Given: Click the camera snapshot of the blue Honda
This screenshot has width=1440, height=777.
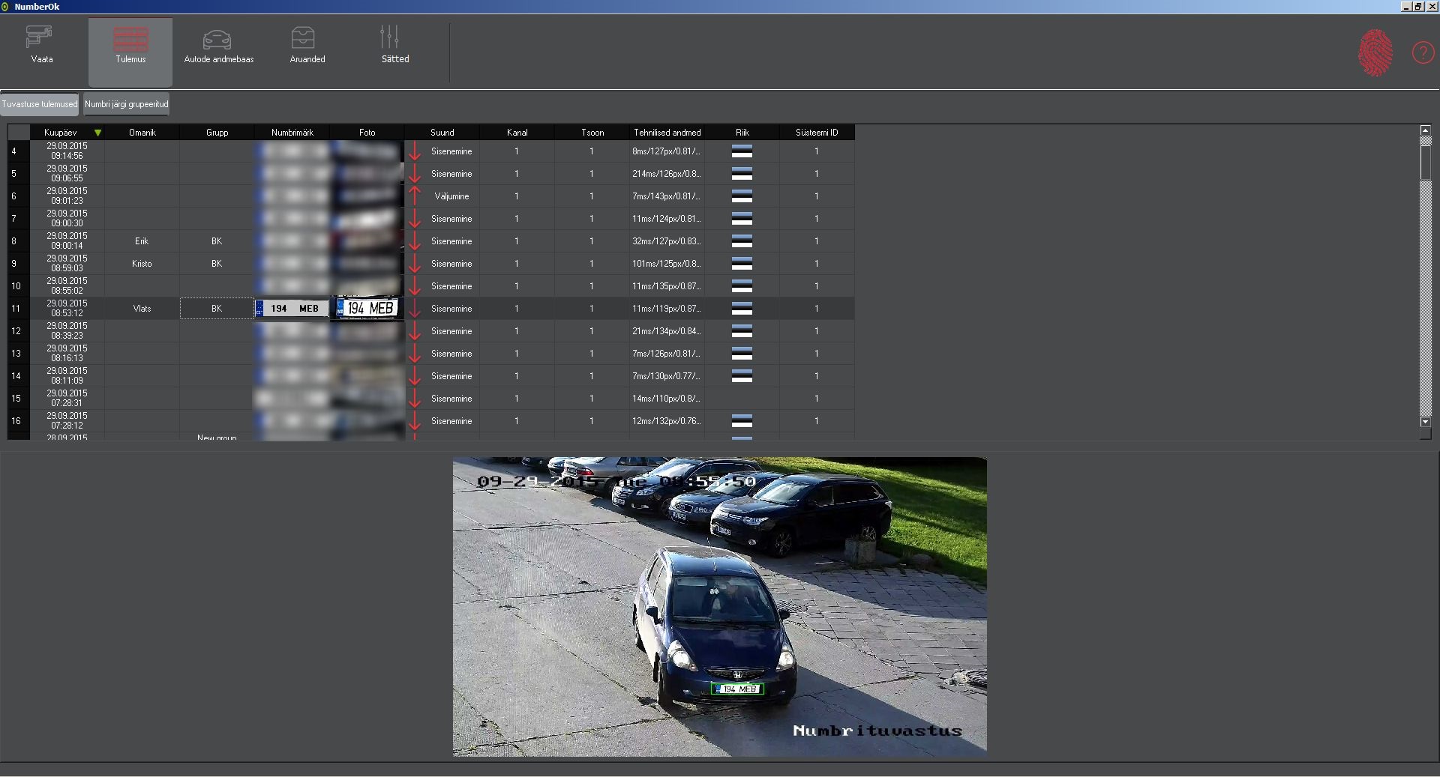Looking at the screenshot, I should (x=719, y=606).
